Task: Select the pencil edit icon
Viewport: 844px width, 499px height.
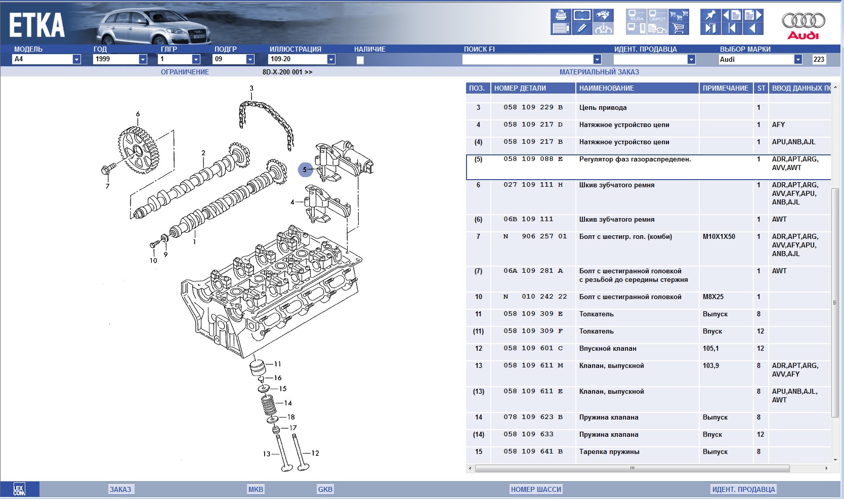Action: [582, 28]
